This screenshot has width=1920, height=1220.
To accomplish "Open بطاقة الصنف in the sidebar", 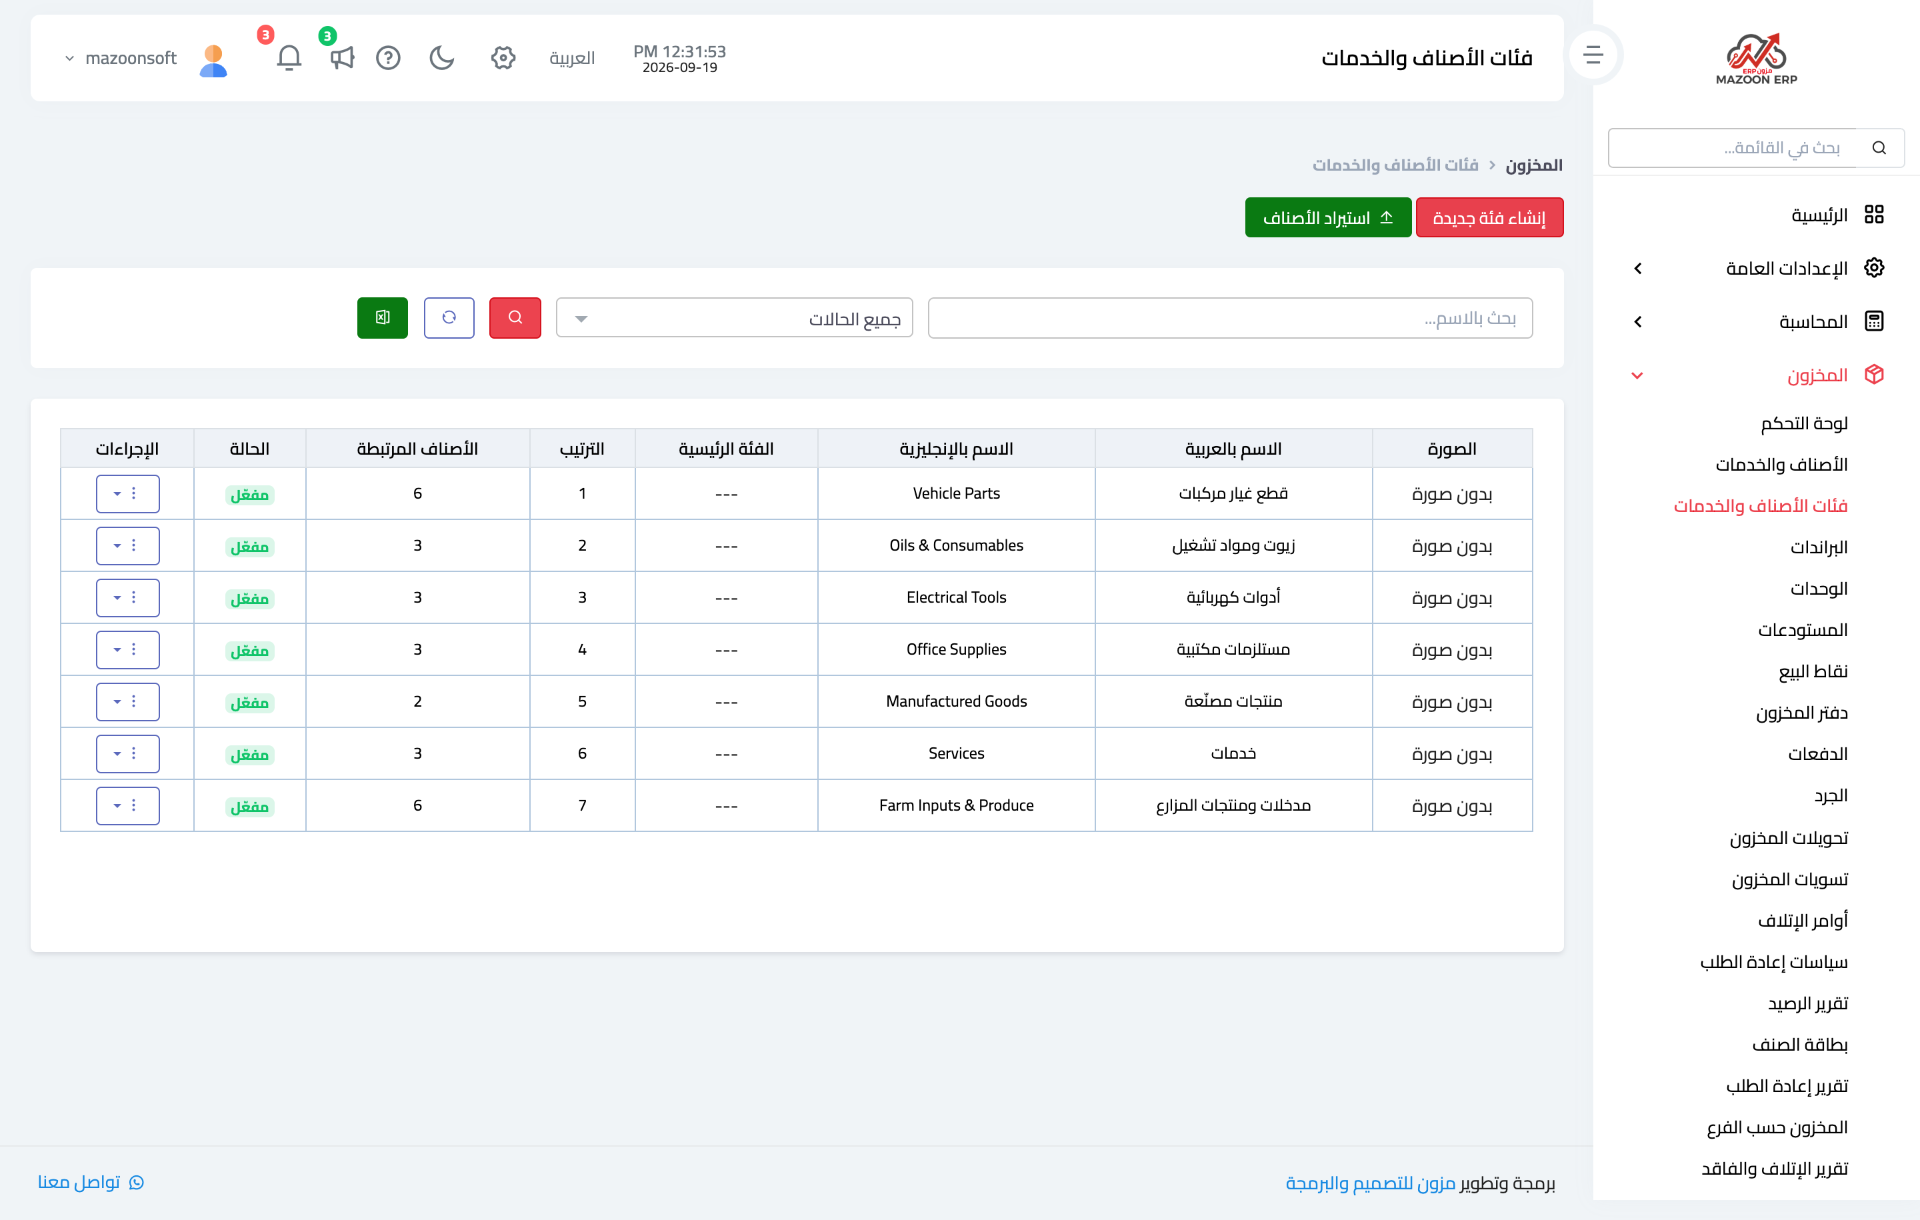I will 1801,1045.
